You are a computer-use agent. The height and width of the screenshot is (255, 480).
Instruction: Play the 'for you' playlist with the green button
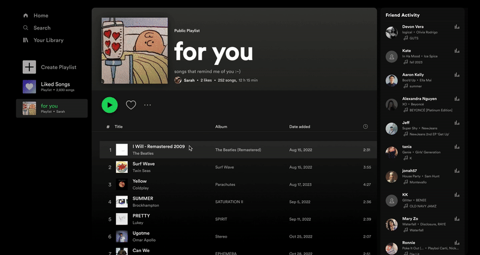[110, 105]
